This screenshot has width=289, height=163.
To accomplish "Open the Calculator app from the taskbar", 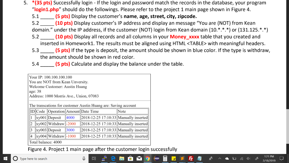I will [165, 158].
